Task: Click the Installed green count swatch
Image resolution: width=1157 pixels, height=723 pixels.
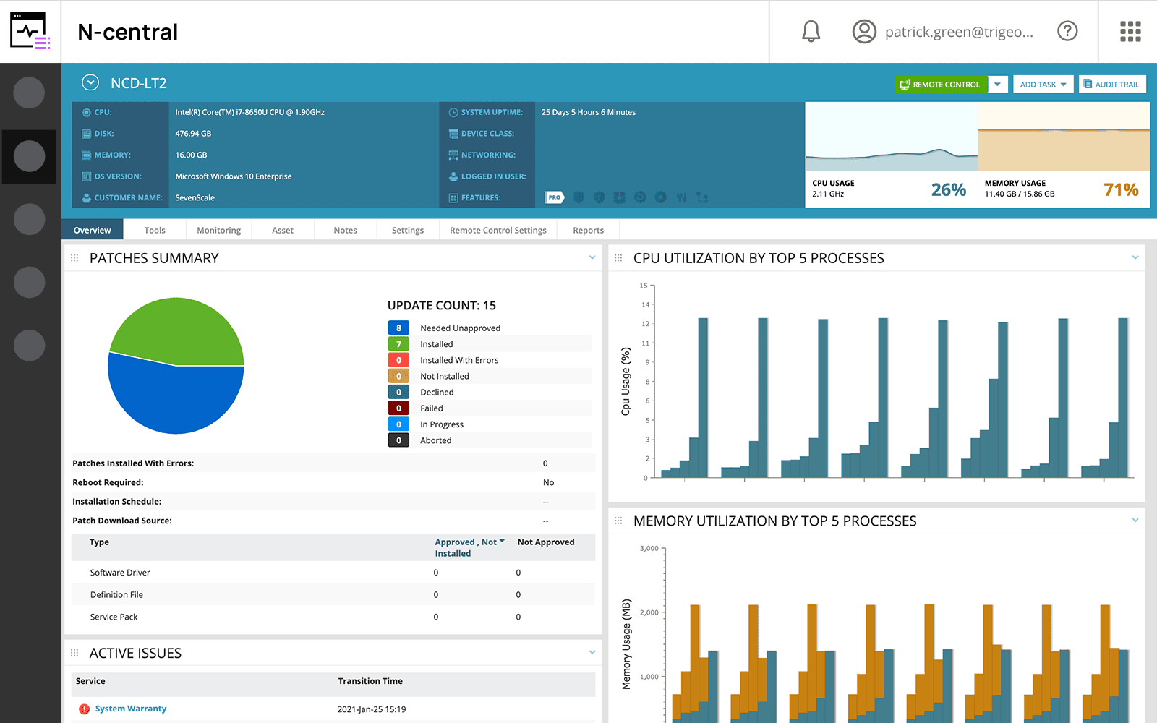Action: (x=398, y=344)
